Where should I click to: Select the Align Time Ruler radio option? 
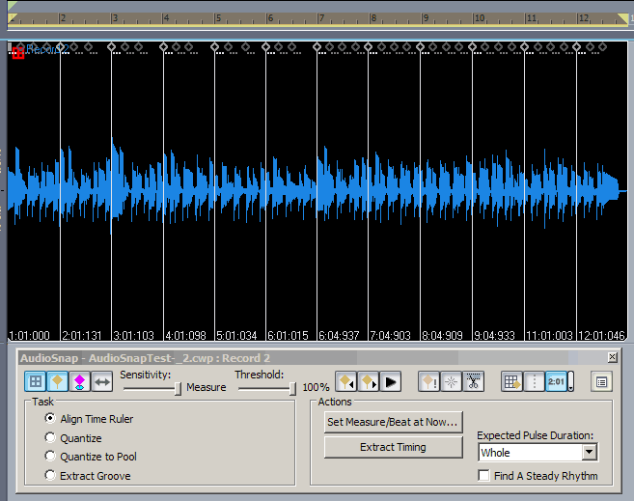(x=50, y=419)
